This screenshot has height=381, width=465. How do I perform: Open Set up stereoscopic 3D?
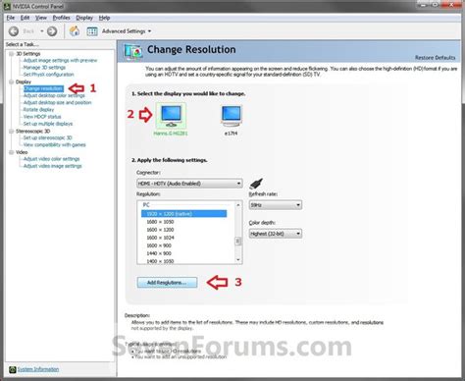click(x=48, y=137)
